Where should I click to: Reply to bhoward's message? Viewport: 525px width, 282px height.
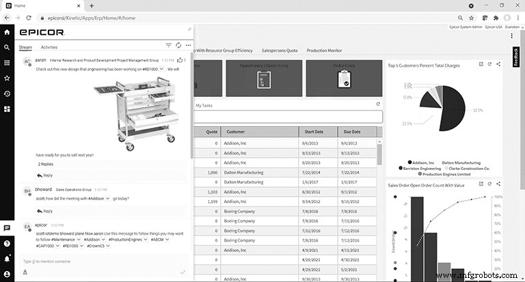point(45,211)
